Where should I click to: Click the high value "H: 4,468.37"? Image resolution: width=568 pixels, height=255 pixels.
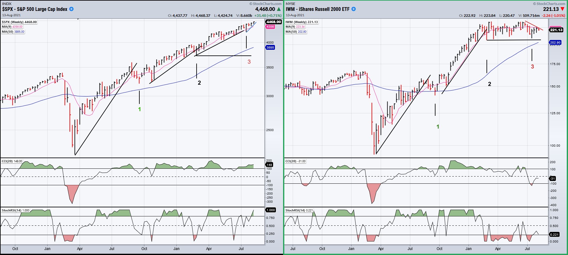(201, 16)
